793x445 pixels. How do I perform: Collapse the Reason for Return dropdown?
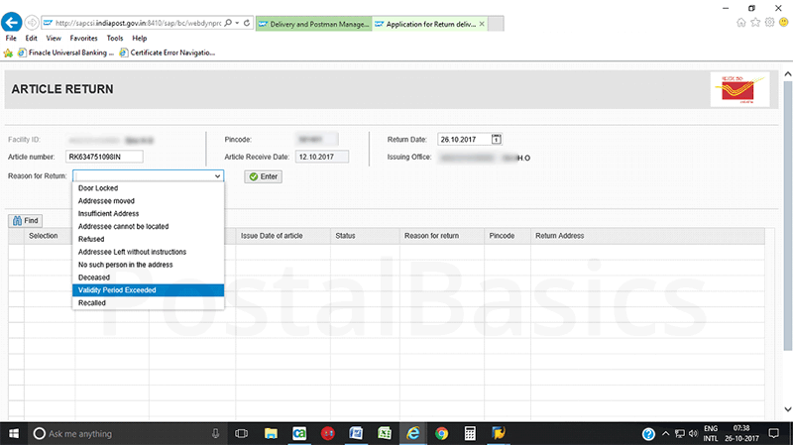coord(217,175)
